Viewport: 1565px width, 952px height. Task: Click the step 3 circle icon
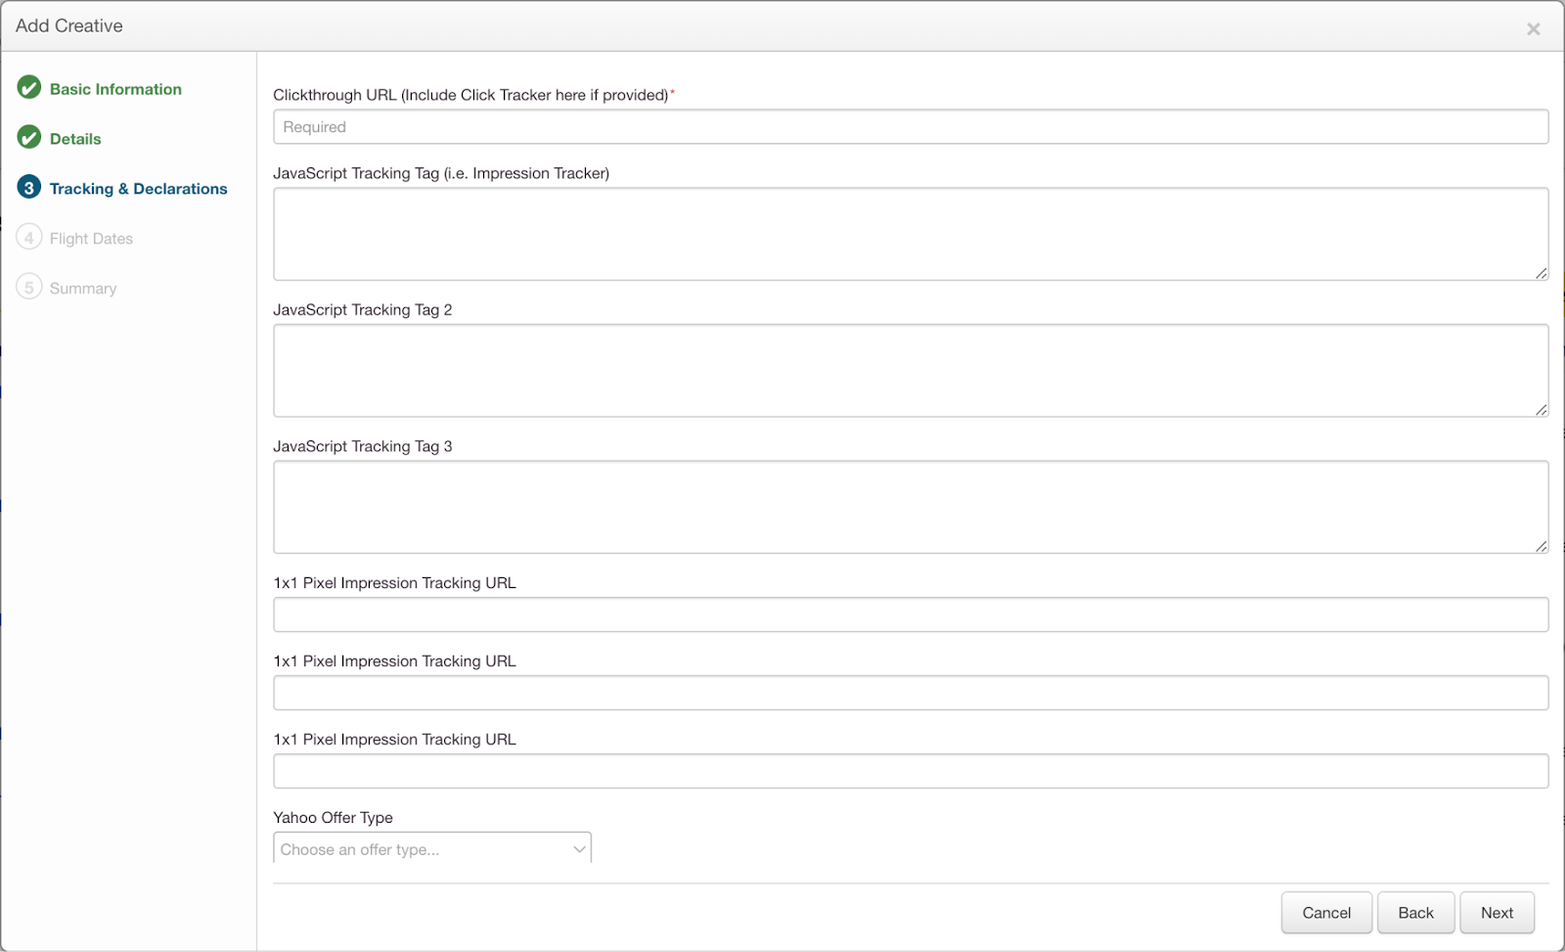tap(29, 188)
